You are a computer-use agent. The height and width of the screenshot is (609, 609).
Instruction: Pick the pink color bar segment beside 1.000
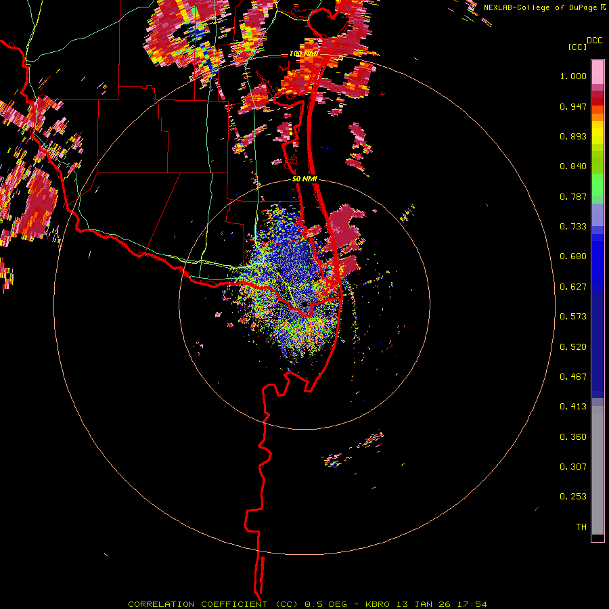[597, 72]
